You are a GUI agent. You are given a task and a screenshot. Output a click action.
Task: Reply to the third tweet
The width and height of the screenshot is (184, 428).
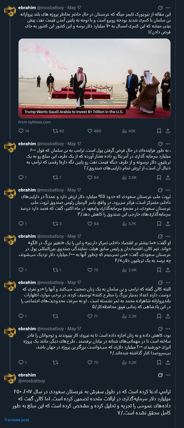21,224
